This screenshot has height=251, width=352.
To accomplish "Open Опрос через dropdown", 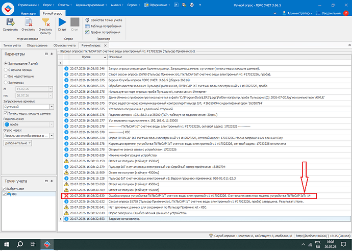I will click(52, 136).
